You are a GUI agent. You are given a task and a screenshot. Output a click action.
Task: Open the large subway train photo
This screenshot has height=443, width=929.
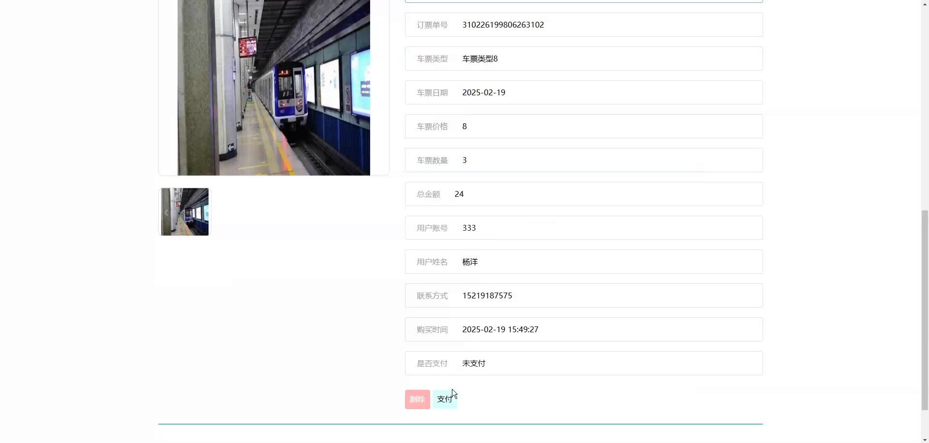pos(274,88)
